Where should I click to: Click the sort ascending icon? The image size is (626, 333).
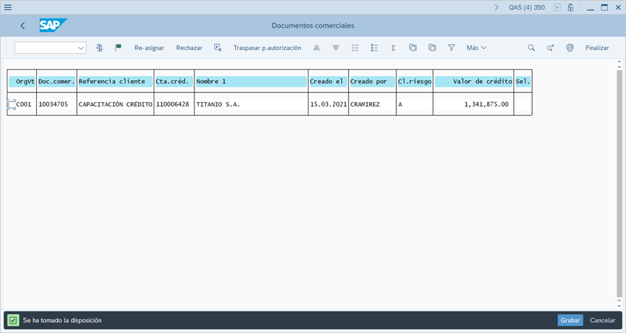click(317, 48)
